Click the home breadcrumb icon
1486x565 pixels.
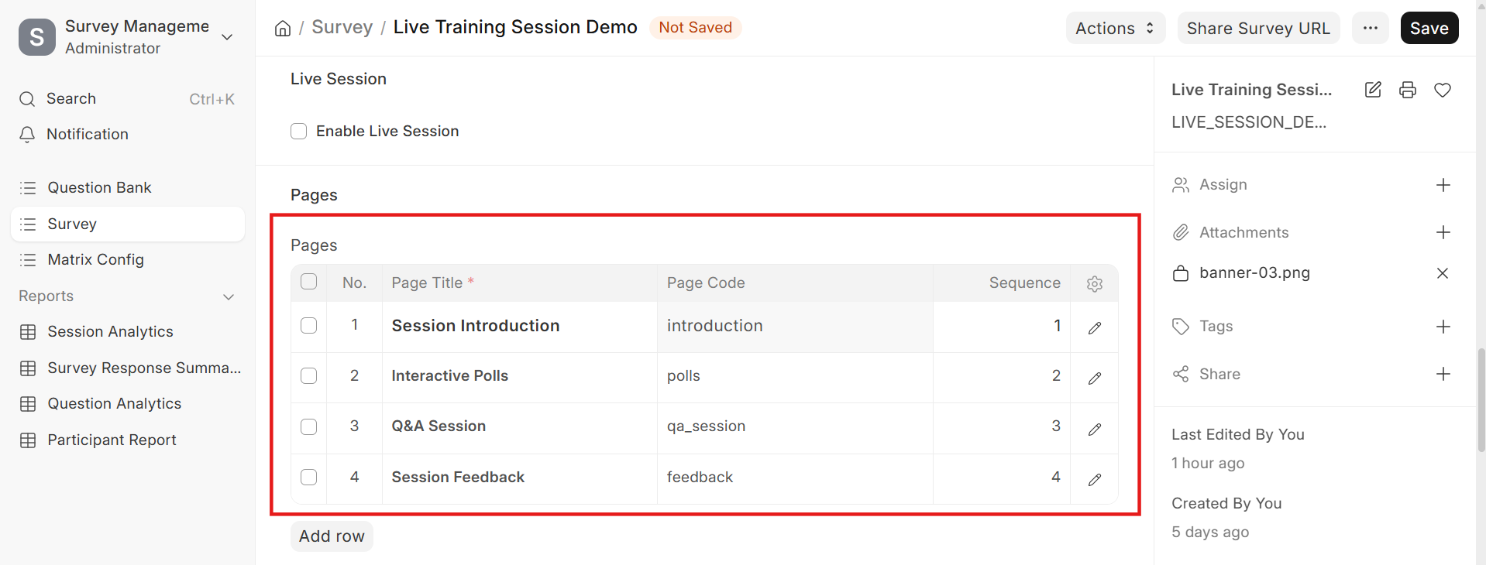point(283,29)
